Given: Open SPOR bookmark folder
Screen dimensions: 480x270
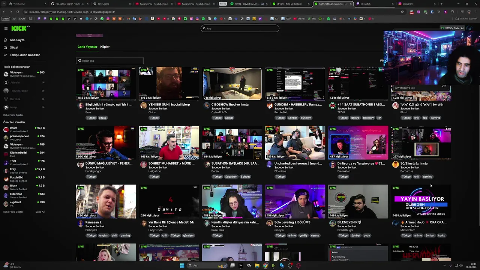Looking at the screenshot, I should tap(22, 18).
